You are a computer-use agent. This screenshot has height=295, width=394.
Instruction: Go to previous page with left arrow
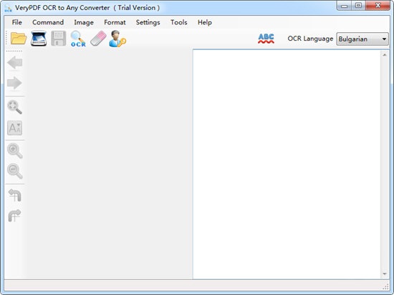point(15,63)
